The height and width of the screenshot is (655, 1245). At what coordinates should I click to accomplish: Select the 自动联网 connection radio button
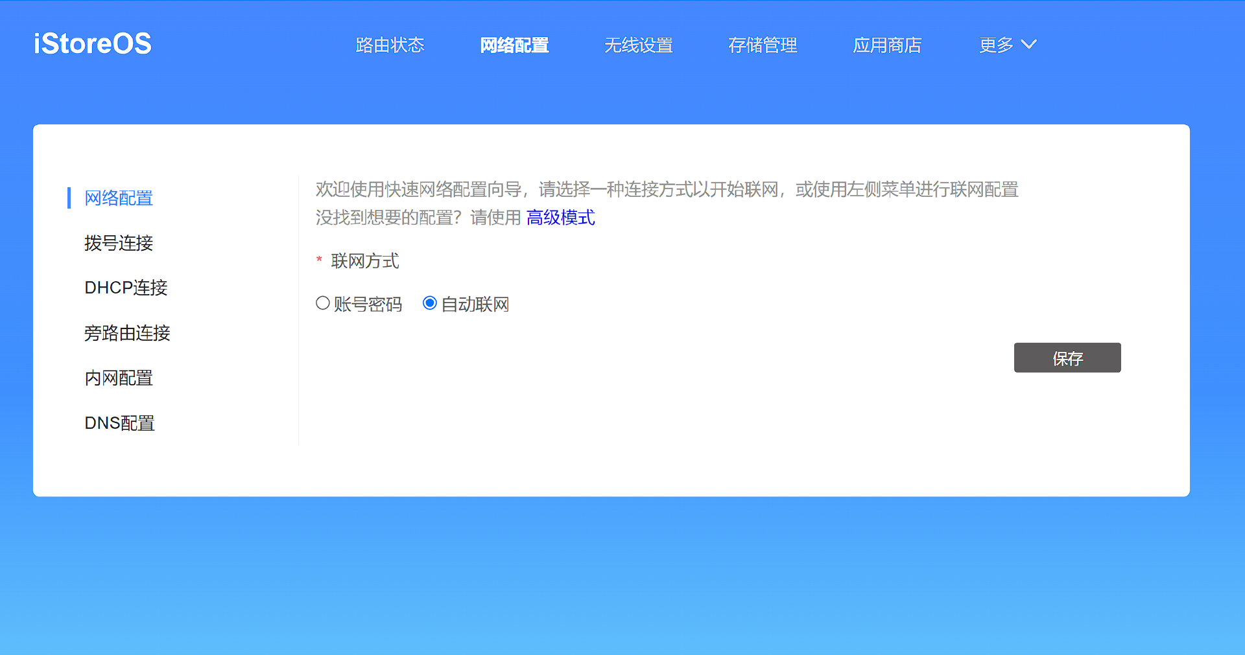pos(429,303)
